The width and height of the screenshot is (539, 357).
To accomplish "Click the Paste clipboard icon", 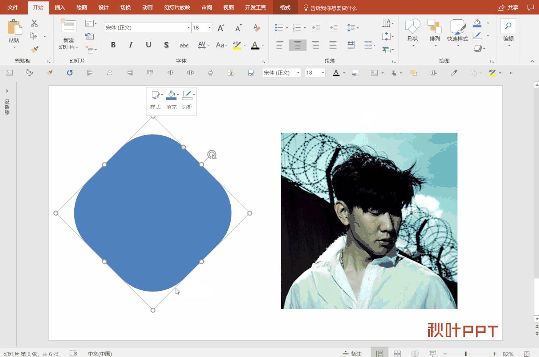I will [14, 27].
